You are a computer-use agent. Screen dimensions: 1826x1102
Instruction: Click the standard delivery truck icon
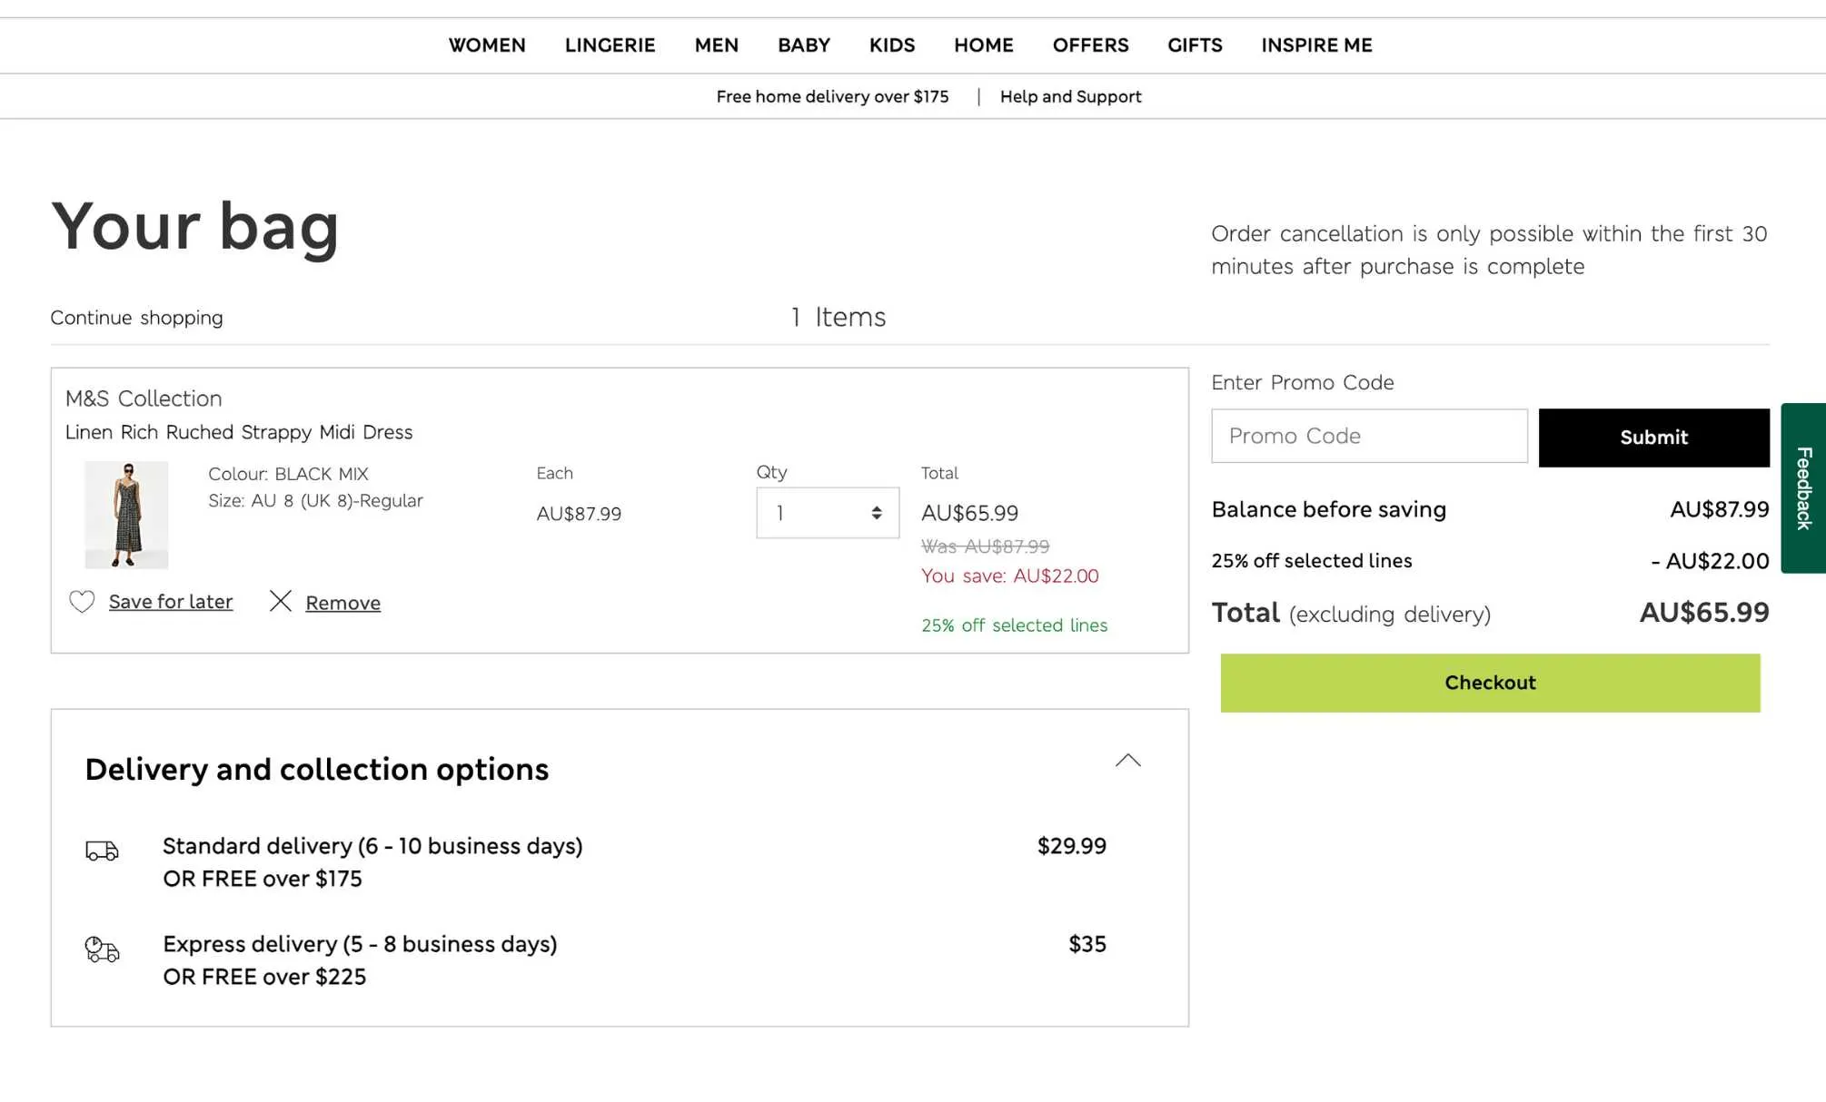[x=102, y=851]
